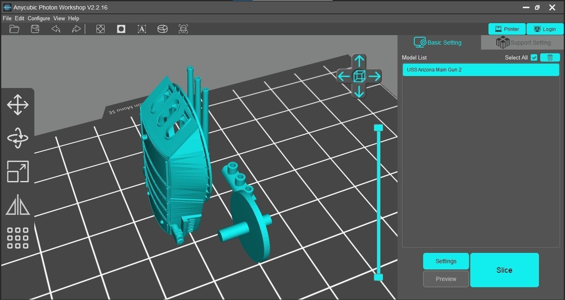The width and height of the screenshot is (565, 300).
Task: Click the bottom handle of the layer slider
Action: (378, 277)
